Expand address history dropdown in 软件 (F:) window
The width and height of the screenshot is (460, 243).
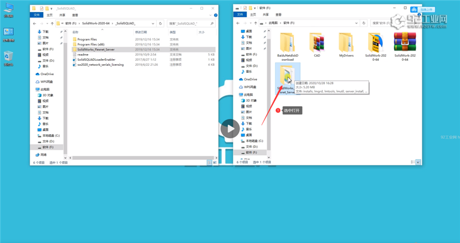pos(356,23)
